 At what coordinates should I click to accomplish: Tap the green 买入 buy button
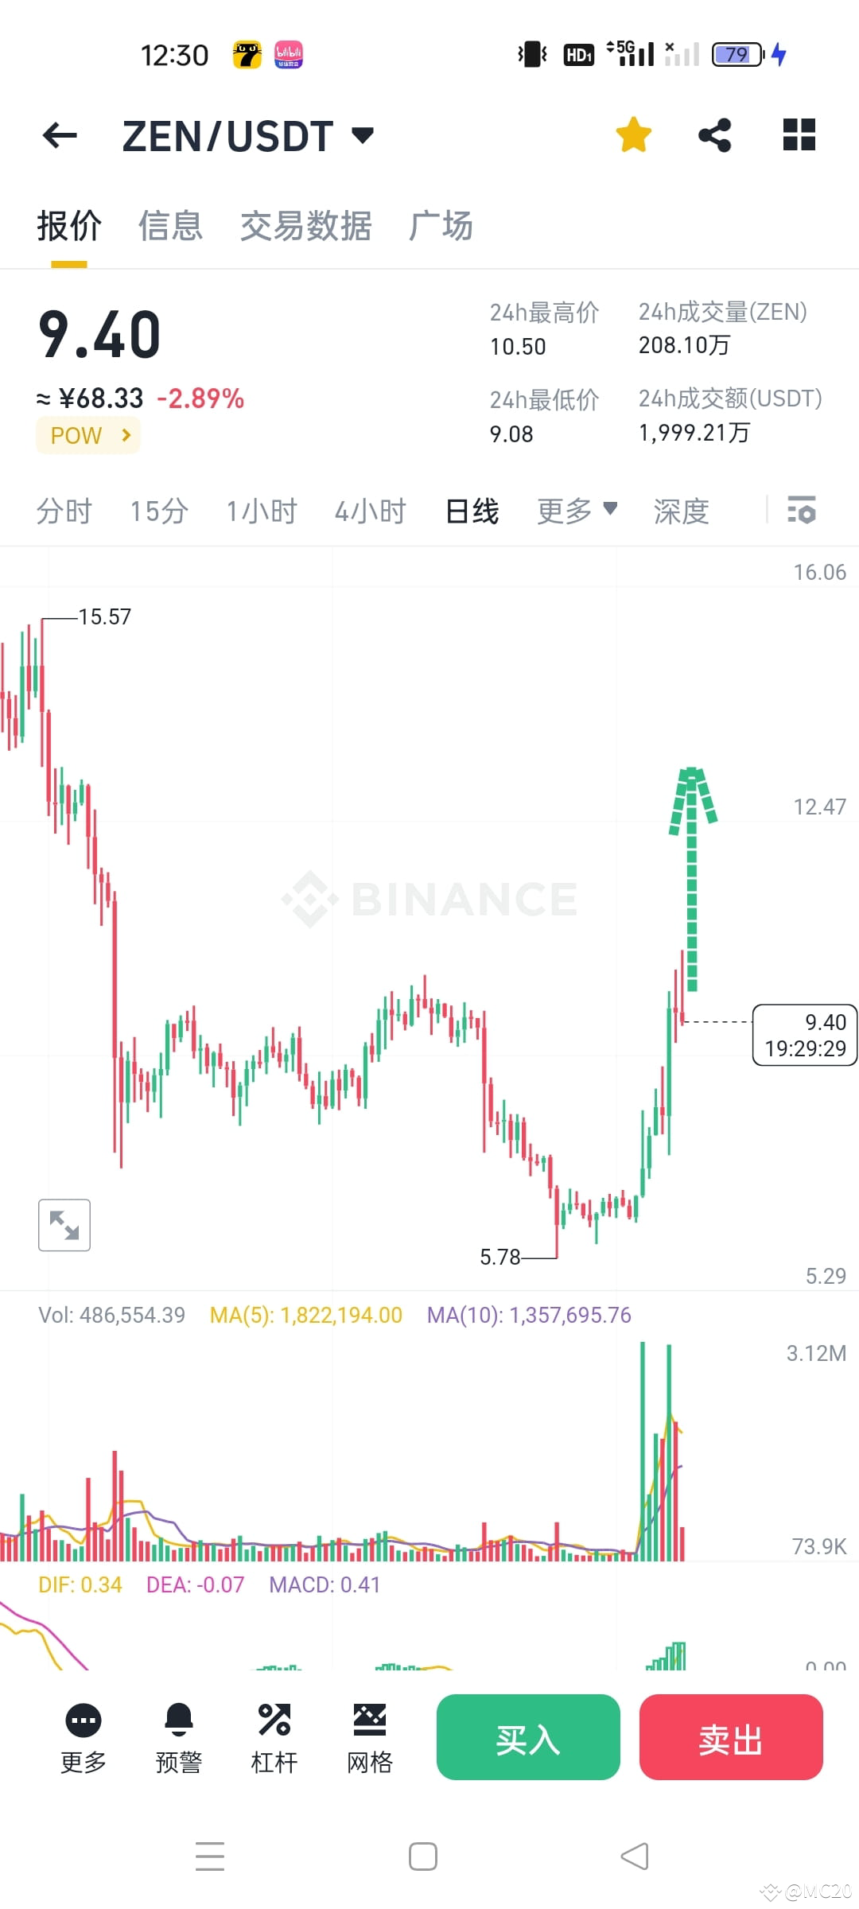click(x=527, y=1738)
